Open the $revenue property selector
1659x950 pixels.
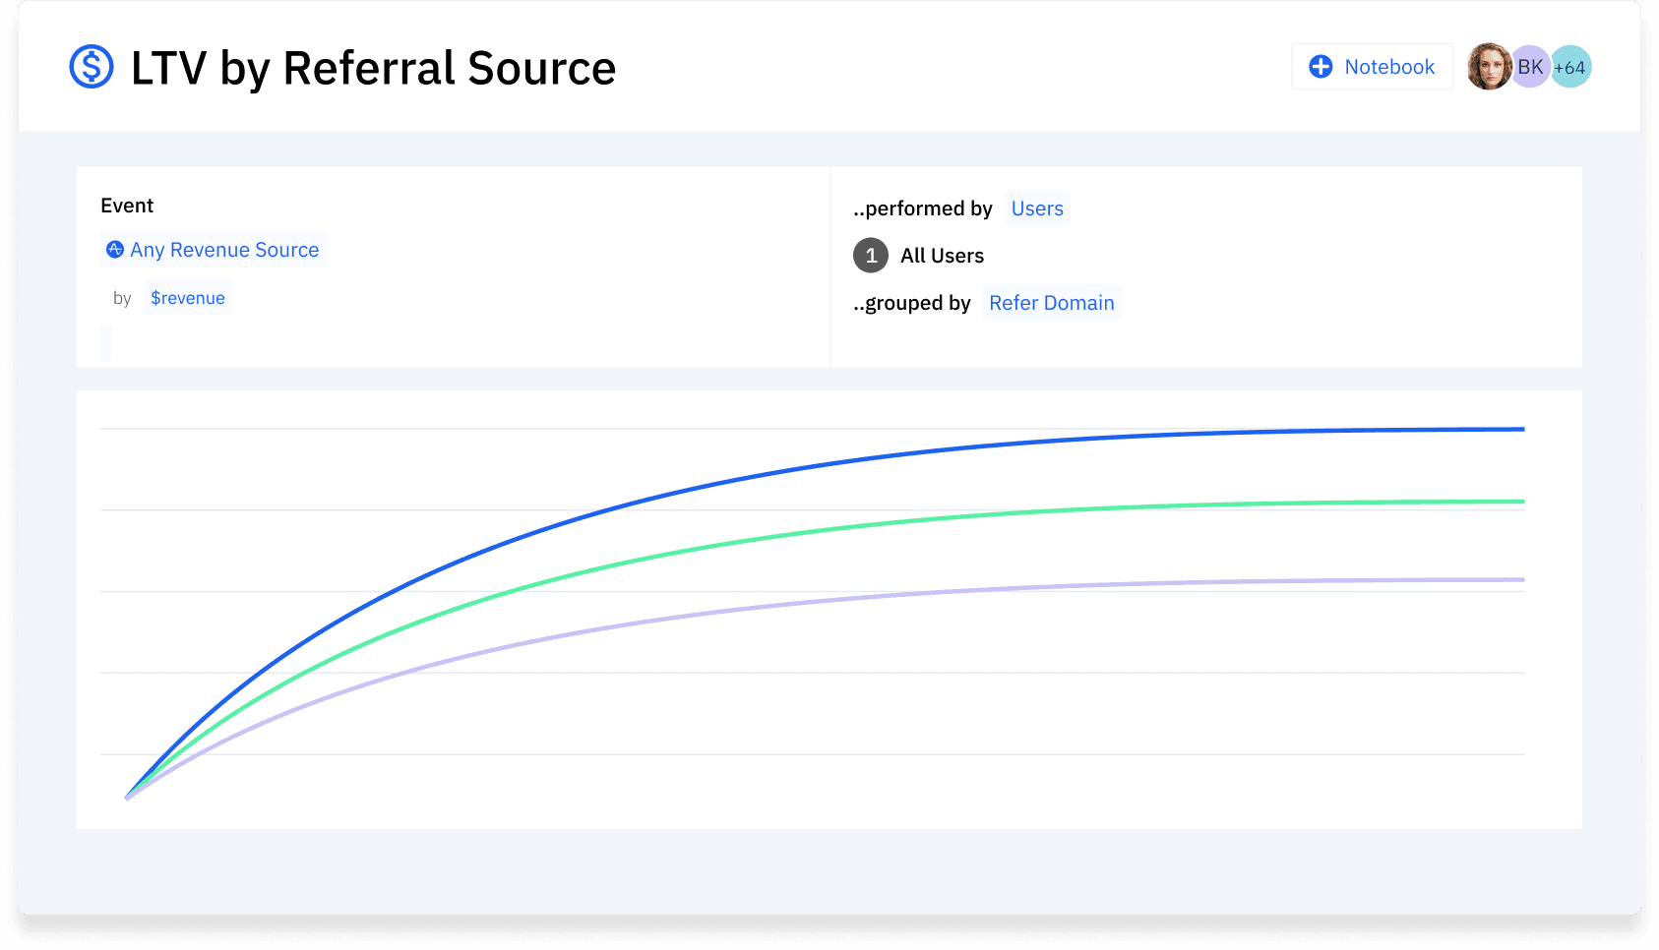click(x=187, y=297)
